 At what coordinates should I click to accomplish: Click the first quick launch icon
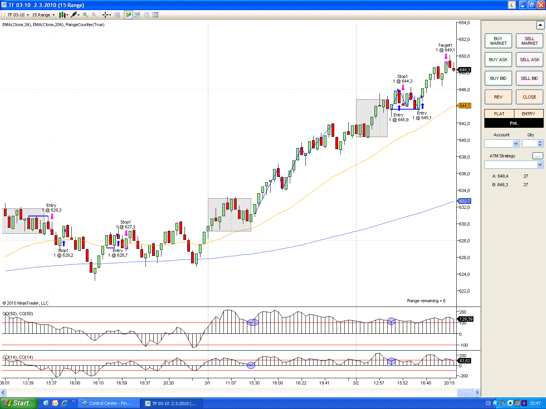[46, 403]
